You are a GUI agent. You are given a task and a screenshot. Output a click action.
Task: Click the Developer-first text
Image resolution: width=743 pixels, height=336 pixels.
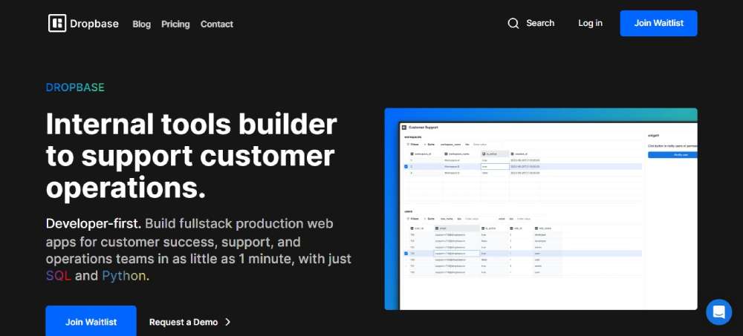[94, 223]
